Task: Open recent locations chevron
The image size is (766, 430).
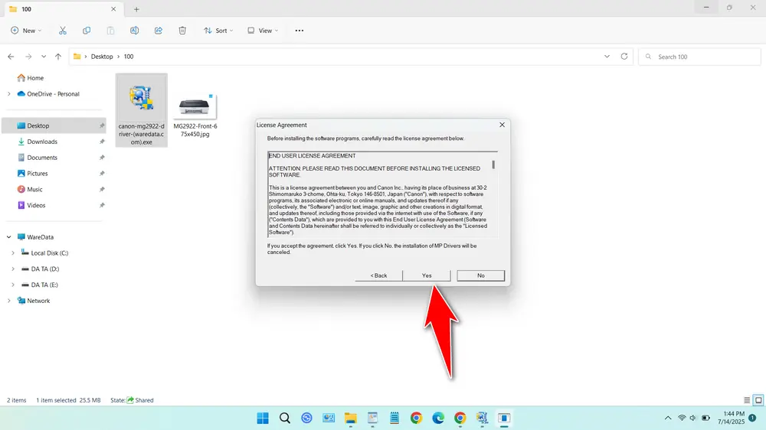Action: [44, 57]
